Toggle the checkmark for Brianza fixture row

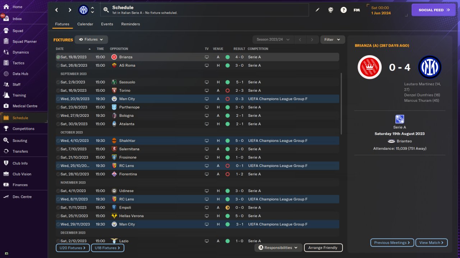(58, 57)
